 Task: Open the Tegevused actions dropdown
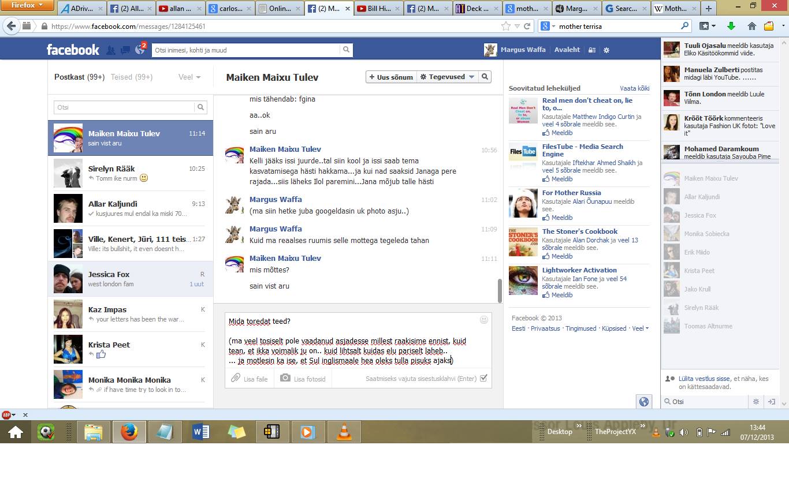point(447,77)
